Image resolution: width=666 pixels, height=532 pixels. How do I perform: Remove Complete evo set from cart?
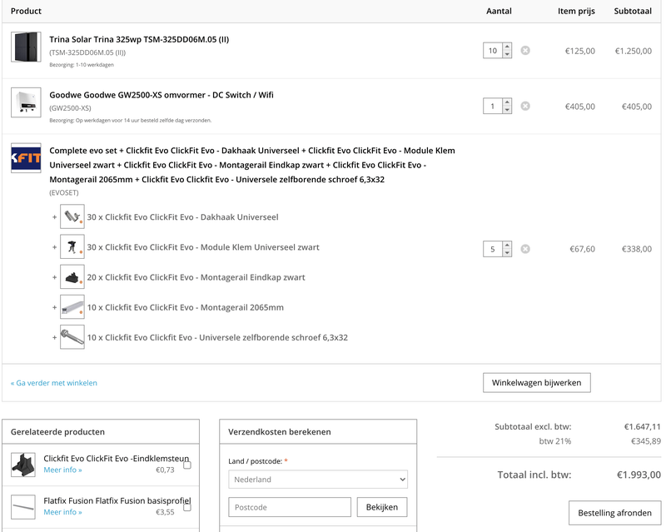[525, 249]
